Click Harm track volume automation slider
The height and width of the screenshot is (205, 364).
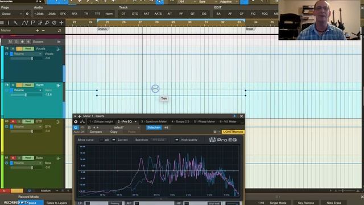click(26, 95)
